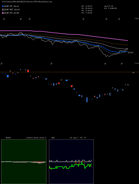Click the '<Tops' label at right edge
This screenshot has height=184, width=139.
[137, 19]
